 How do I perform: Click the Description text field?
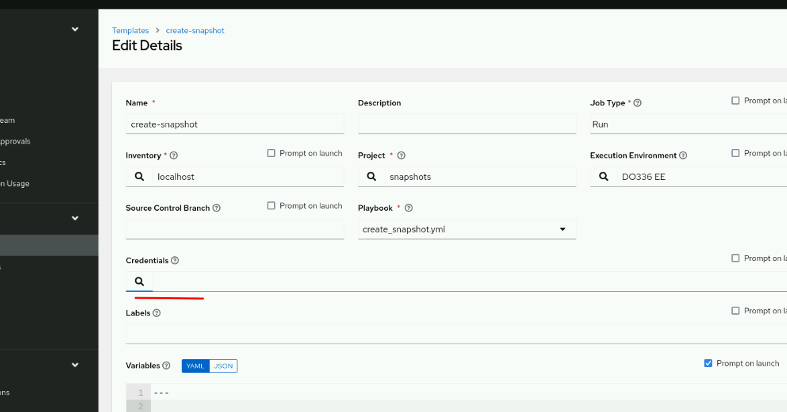[467, 124]
